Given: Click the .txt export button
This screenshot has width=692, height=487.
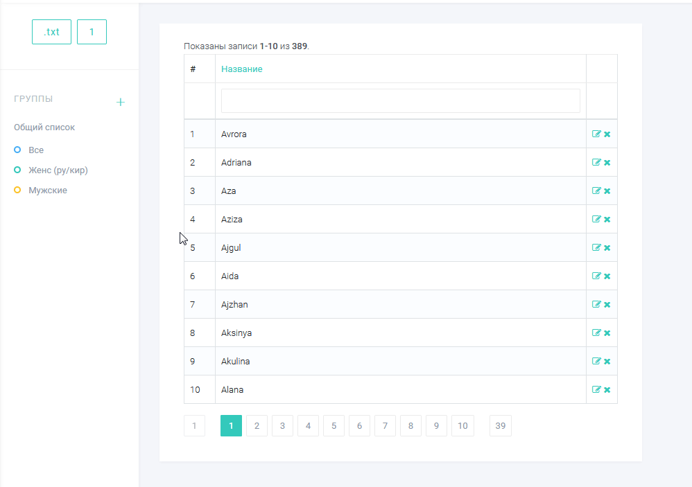Looking at the screenshot, I should pyautogui.click(x=51, y=32).
